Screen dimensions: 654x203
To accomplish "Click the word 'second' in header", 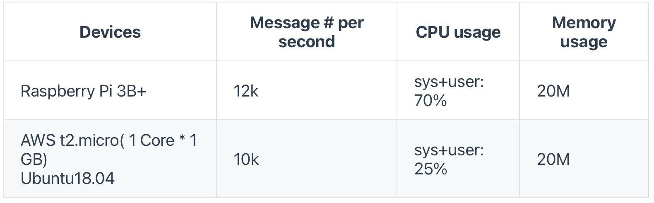I will tap(306, 42).
